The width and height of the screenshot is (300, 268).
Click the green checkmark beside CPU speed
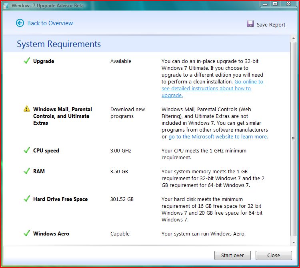[x=27, y=150]
